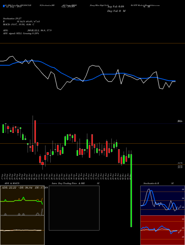
Task: Click the 'CL: 19.89' closing price label
Action: (68, 7)
